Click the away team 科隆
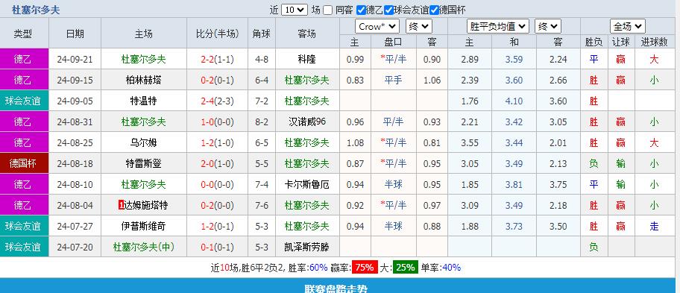The width and height of the screenshot is (680, 293). [307, 60]
